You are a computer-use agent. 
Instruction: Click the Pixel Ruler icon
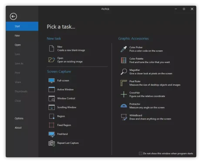point(124,83)
